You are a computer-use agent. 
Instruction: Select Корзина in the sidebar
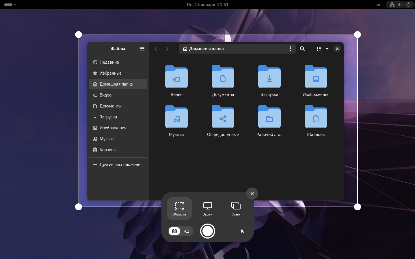tap(107, 150)
